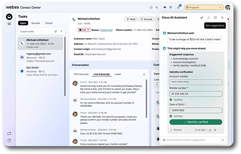Screen dimensions: 241x154
Task: Expand the Source section
Action: click(x=176, y=130)
